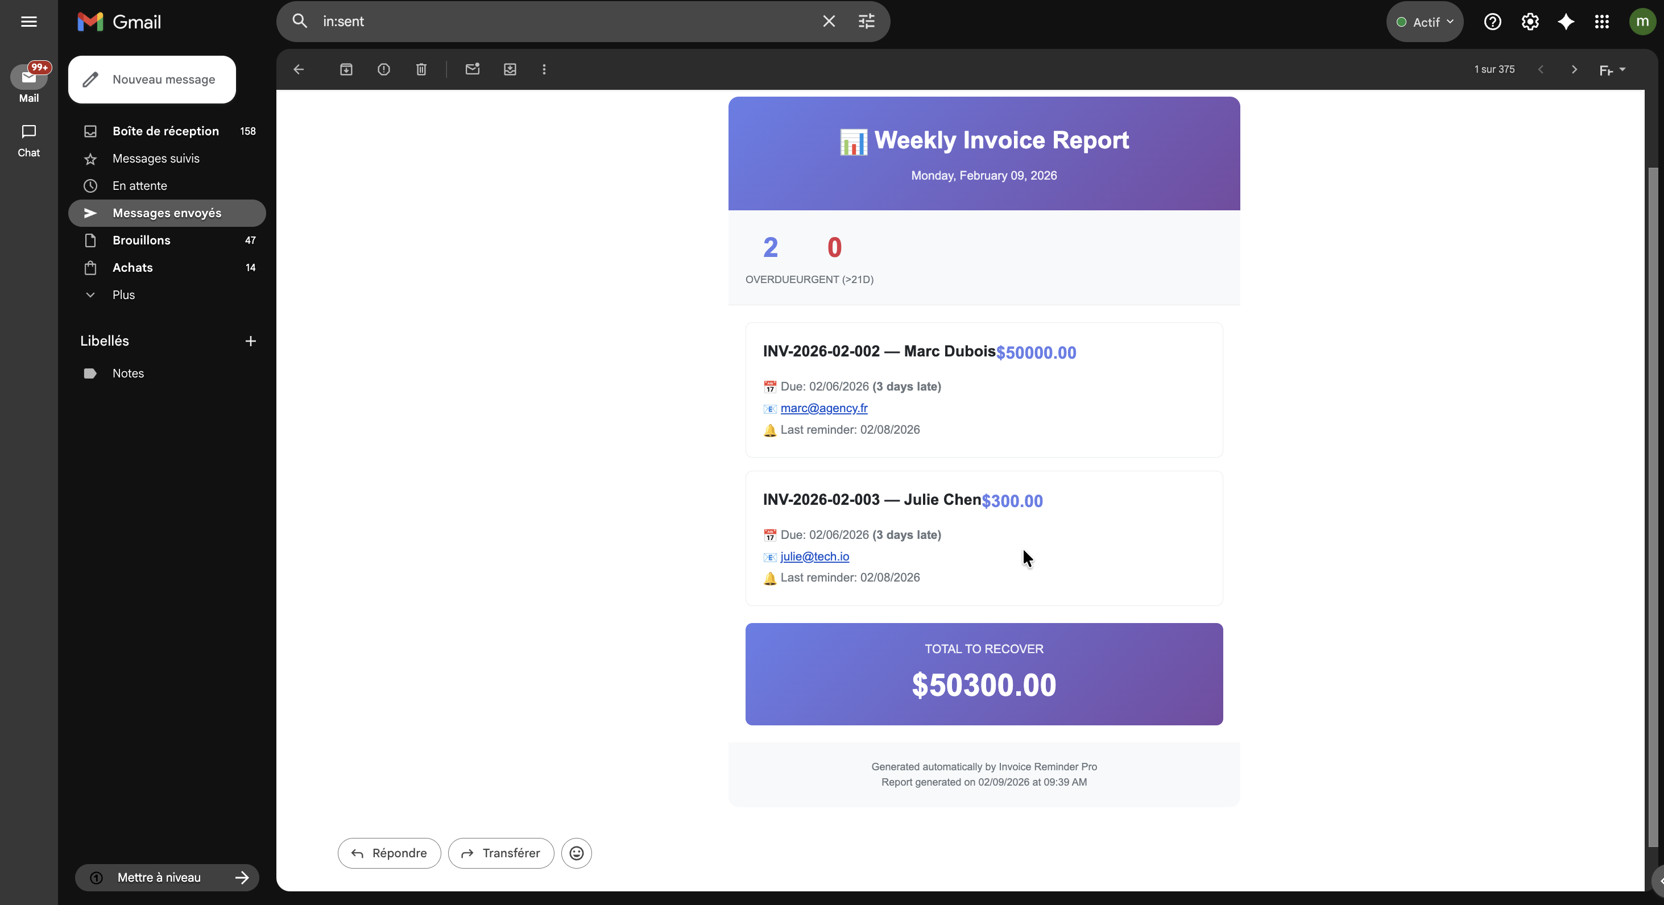
Task: Open the Actif status dropdown
Action: [x=1425, y=22]
